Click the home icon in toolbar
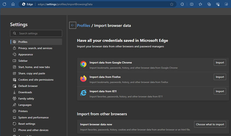 coord(13,4)
